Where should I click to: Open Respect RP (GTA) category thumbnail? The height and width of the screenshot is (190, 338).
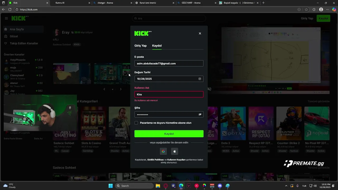pyautogui.click(x=261, y=123)
